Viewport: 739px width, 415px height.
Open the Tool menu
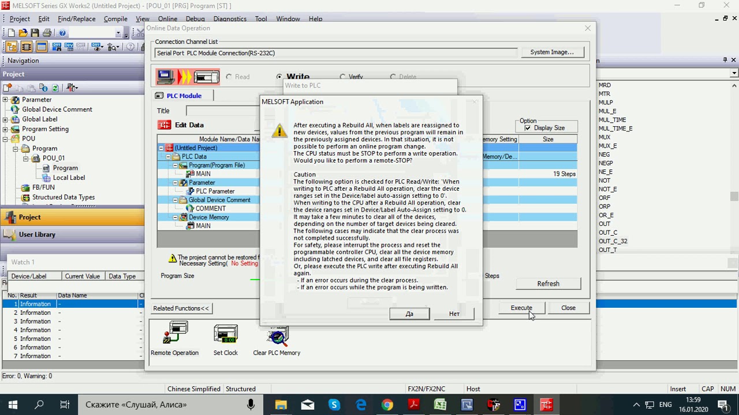(x=261, y=19)
